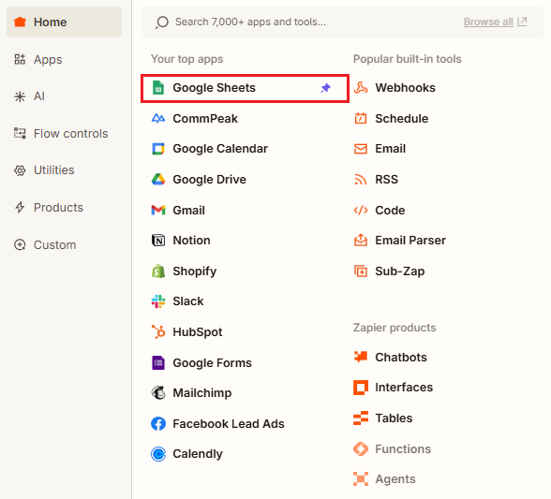Select the "RSS" tool label
The image size is (551, 499).
click(386, 180)
